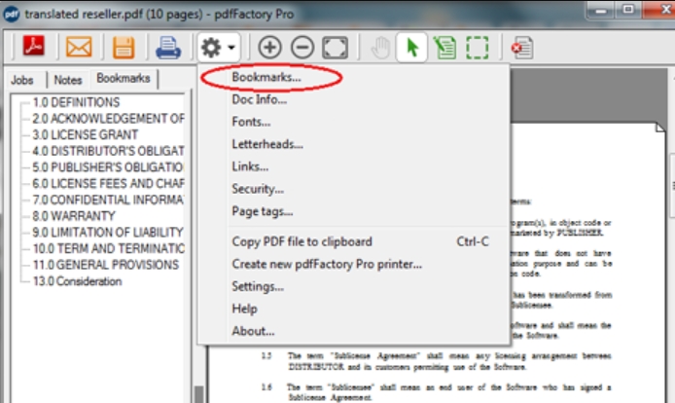Open 10.0 TERM AND TERMINATIC bookmark

[x=109, y=248]
